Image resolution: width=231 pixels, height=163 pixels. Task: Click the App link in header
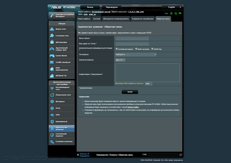click(x=167, y=13)
